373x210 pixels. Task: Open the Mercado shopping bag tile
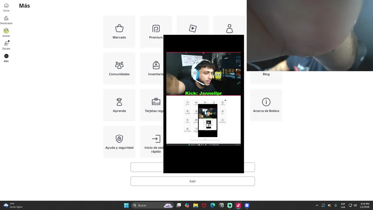(119, 32)
